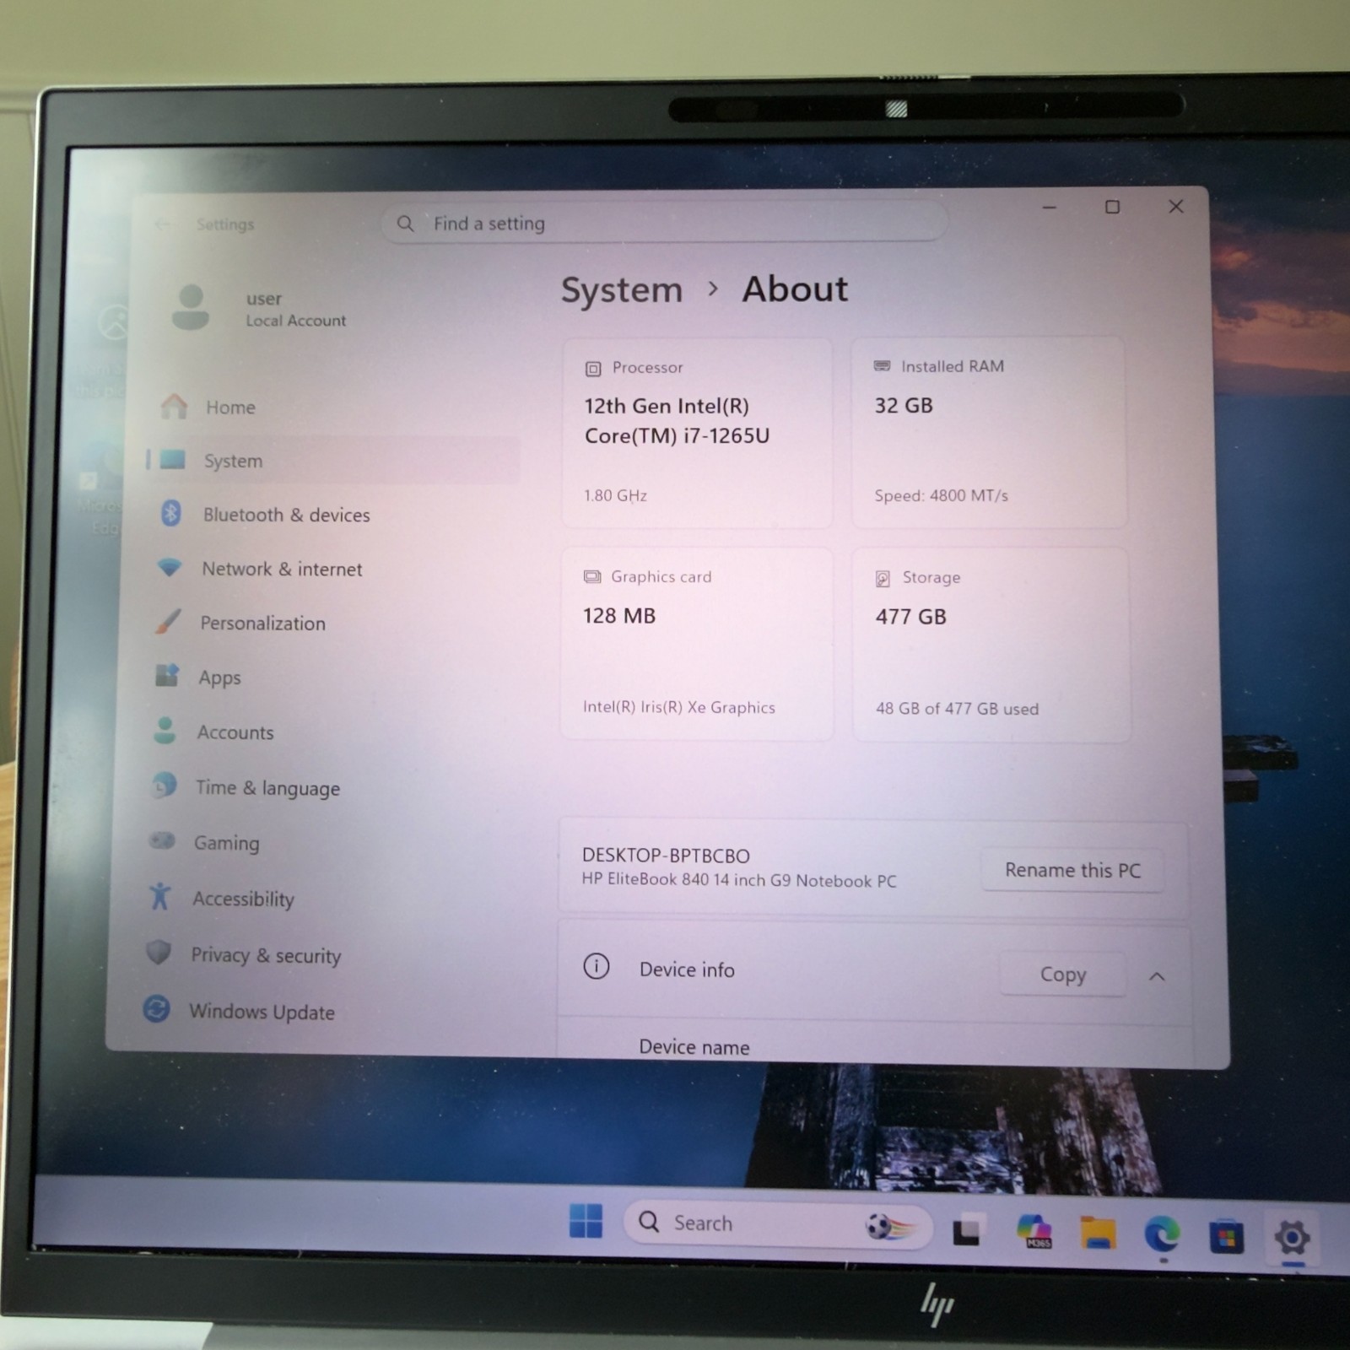The width and height of the screenshot is (1350, 1350).
Task: Click the 1.80 GHz processor speed
Action: (x=615, y=495)
